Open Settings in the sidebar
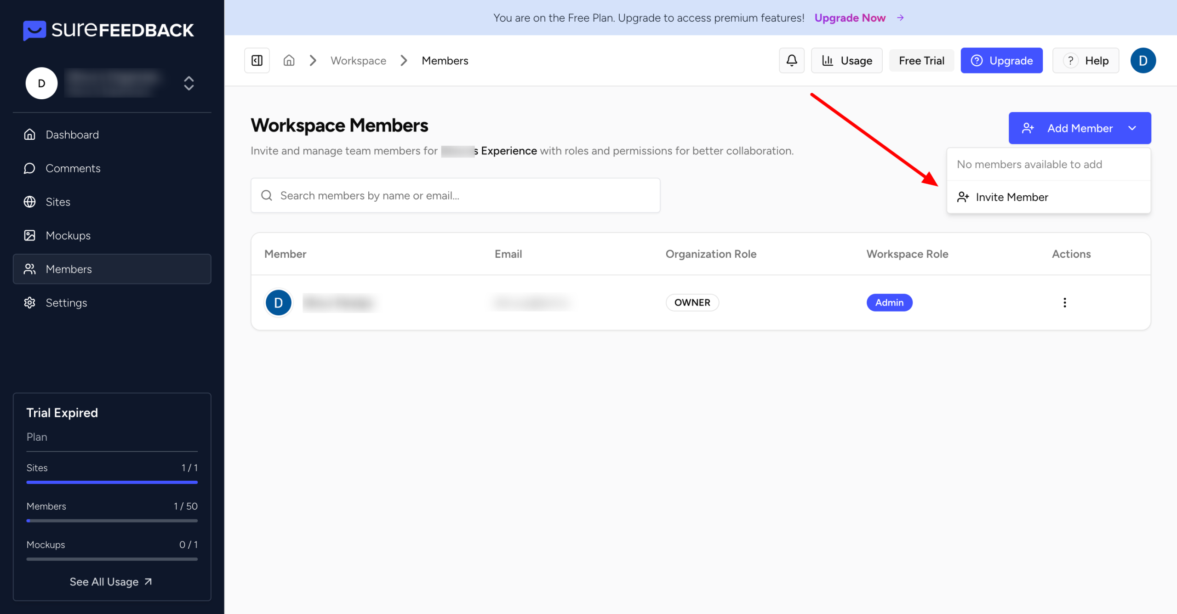Screen dimensions: 1177x614 [x=66, y=302]
